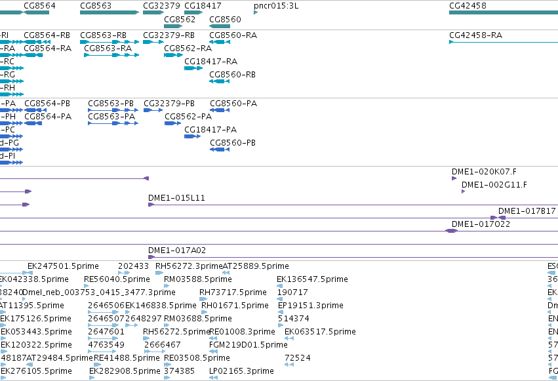Select transcript CG8564-RA label

48,48
